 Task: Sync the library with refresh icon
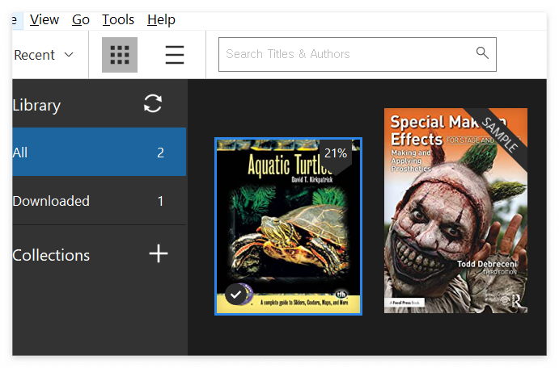[153, 103]
